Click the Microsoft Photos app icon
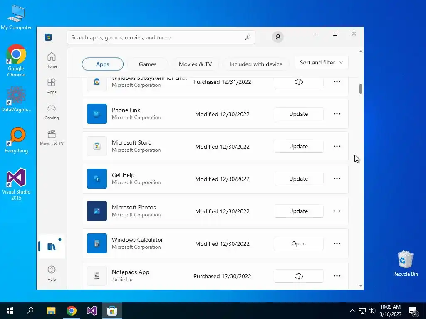This screenshot has height=319, width=426. [97, 211]
